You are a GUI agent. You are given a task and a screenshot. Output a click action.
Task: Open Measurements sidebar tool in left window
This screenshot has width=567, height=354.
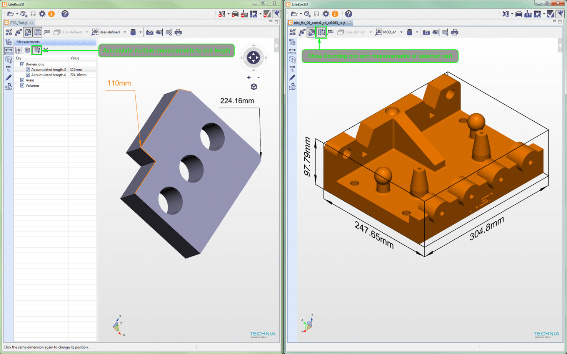(8, 50)
